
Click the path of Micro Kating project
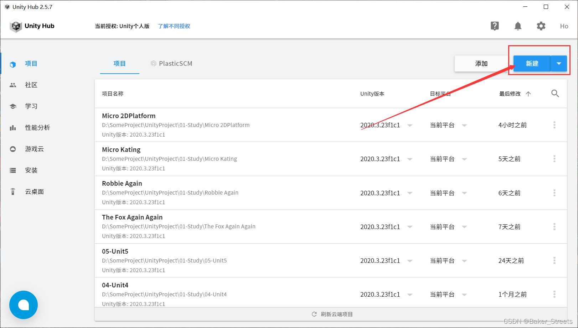(169, 159)
